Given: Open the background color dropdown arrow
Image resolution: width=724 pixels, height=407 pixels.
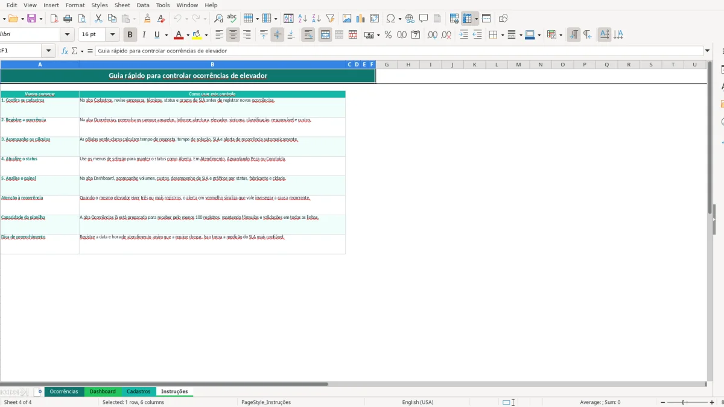Looking at the screenshot, I should click(206, 35).
